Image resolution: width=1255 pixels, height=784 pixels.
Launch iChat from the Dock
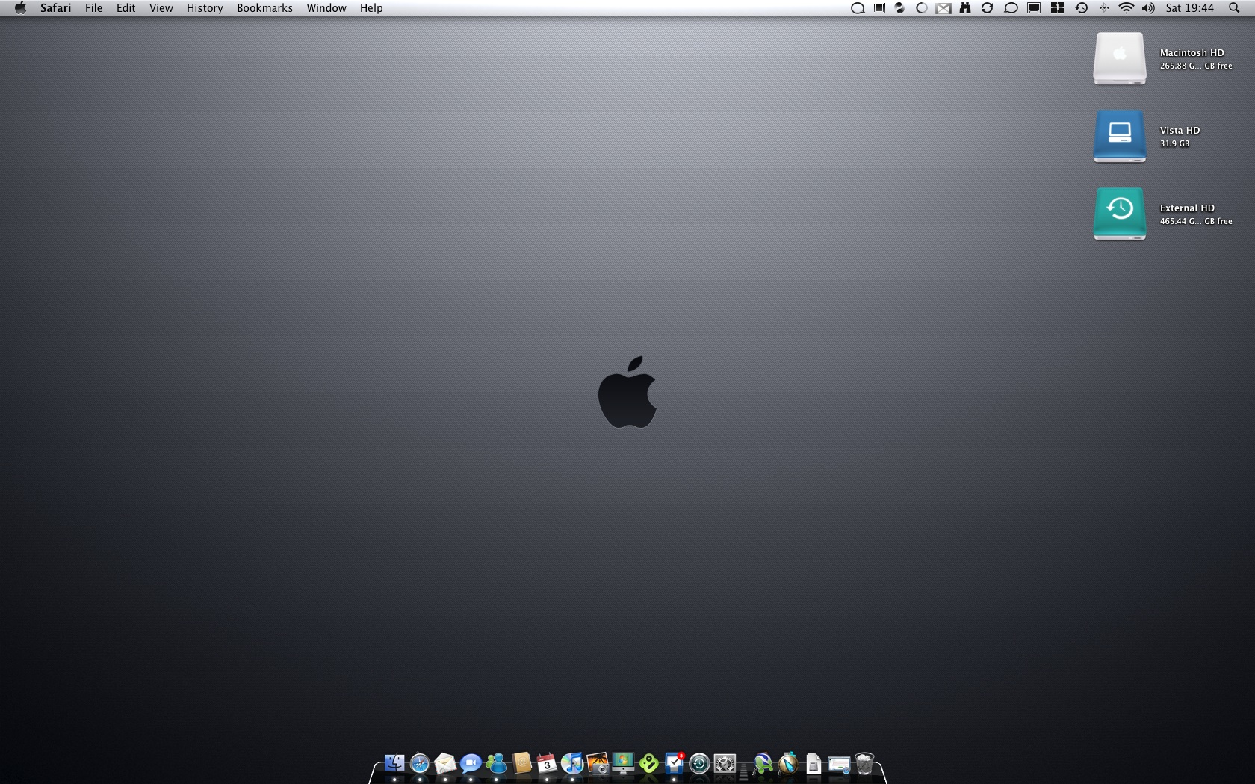[471, 764]
